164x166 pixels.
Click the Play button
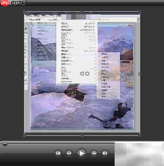[81, 153]
